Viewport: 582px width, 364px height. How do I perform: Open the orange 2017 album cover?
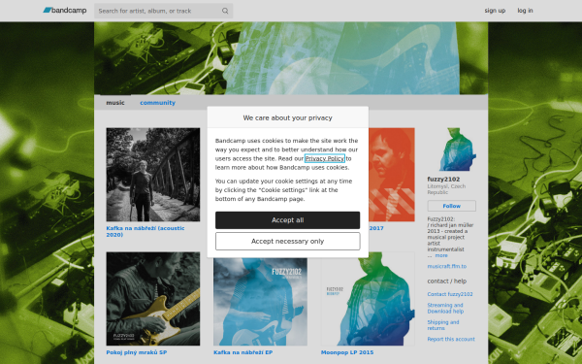pyautogui.click(x=392, y=175)
